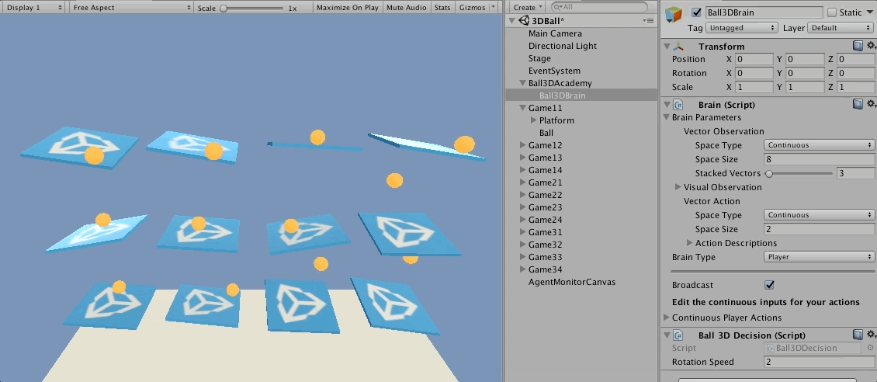Click the Brain script C# icon

[678, 105]
